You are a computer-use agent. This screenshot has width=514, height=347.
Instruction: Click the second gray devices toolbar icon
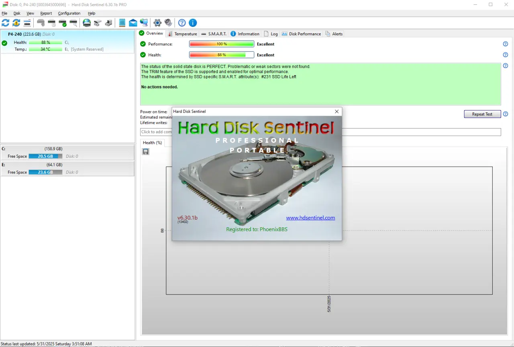point(108,22)
